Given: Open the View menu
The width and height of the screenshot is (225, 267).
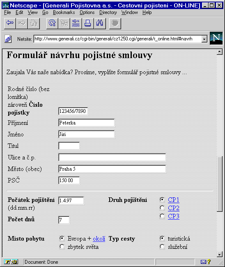Looking at the screenshot, I should (x=32, y=12).
